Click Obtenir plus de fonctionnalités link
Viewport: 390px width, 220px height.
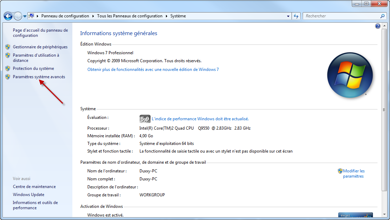click(153, 70)
